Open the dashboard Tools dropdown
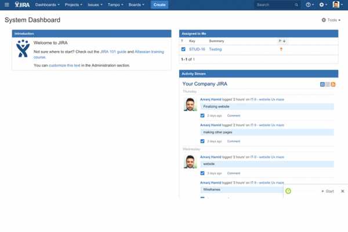This screenshot has width=348, height=232. click(x=331, y=20)
